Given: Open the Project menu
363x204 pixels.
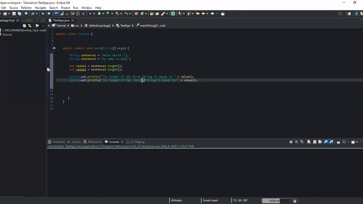Looking at the screenshot, I should click(x=65, y=7).
